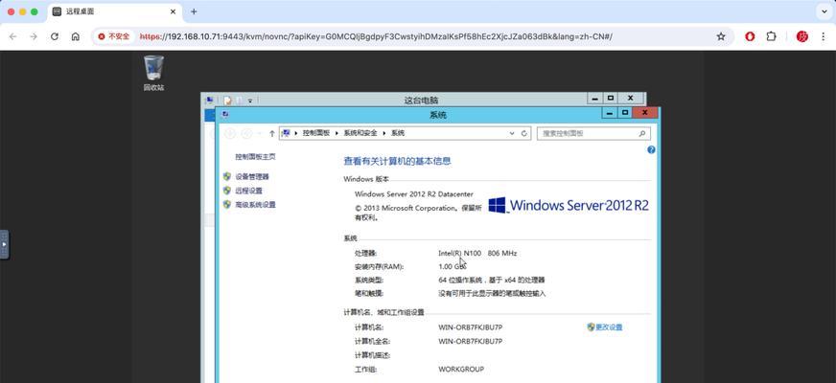
Task: Click the 系统 window title bar icon
Action: pyautogui.click(x=225, y=114)
